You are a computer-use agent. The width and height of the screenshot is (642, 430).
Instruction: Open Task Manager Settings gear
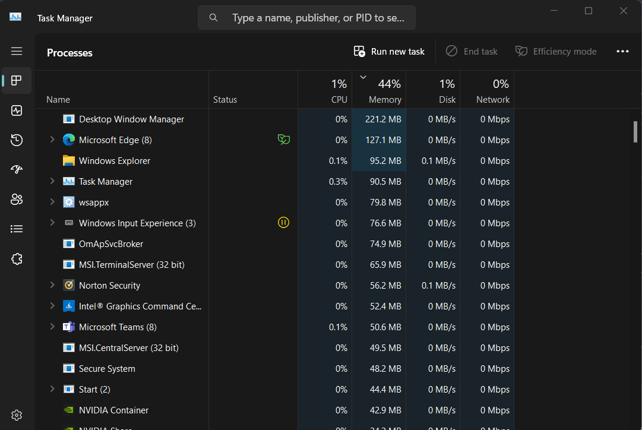[x=17, y=415]
